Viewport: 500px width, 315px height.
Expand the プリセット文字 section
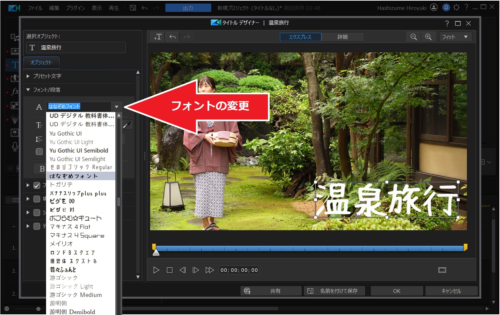coord(28,76)
